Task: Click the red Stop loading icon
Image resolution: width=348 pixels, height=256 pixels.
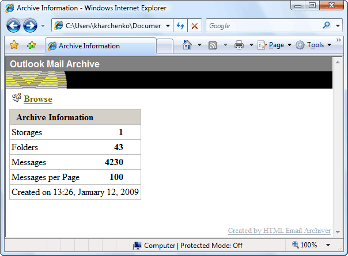Action: (x=195, y=26)
